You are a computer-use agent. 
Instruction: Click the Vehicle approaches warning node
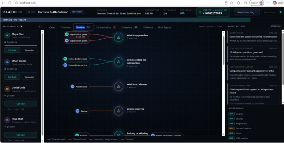click(119, 37)
